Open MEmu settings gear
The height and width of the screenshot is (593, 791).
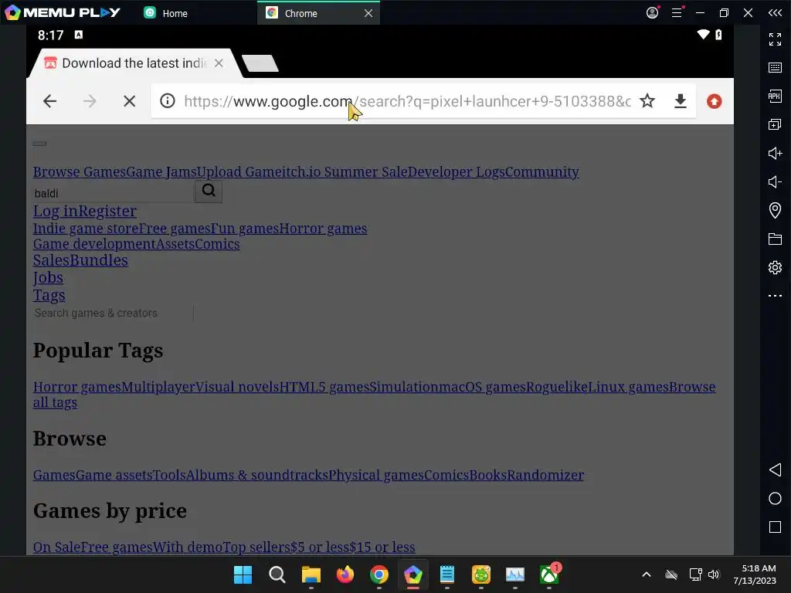775,267
